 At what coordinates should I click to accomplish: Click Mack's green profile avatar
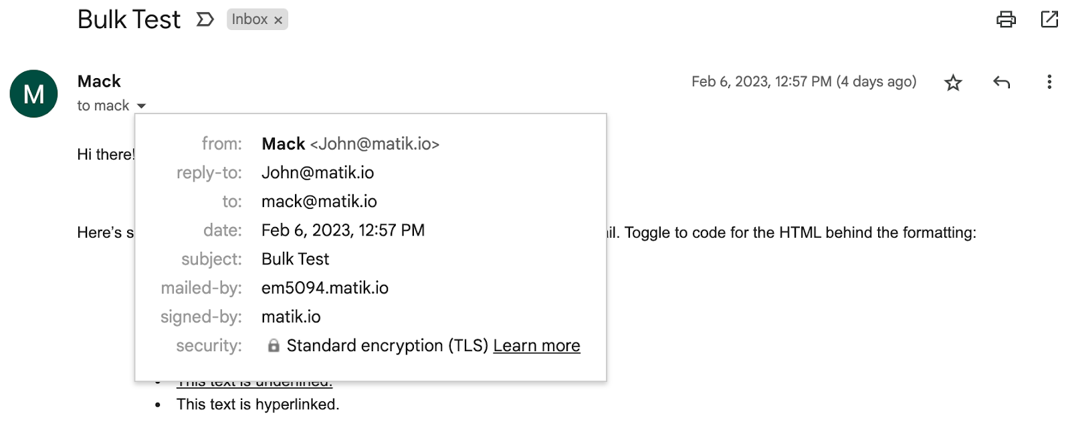[x=33, y=93]
